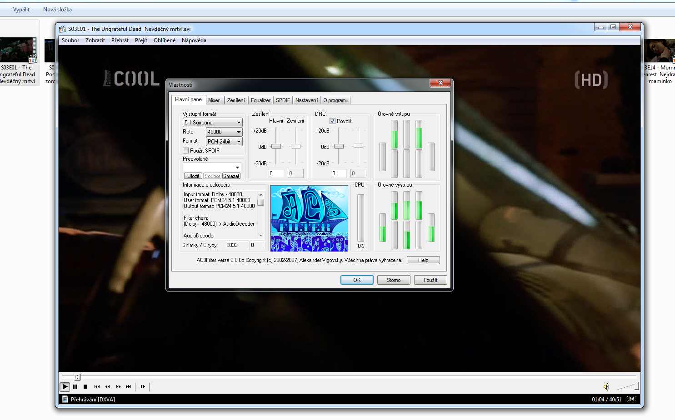Click the first DRC slider handle
Viewport: 675px width, 420px height.
pos(339,146)
